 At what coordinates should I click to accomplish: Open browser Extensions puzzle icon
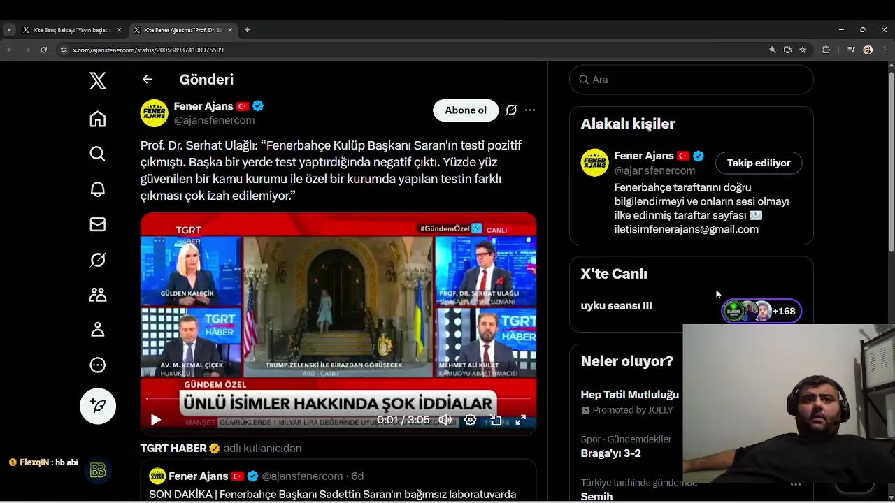point(826,50)
